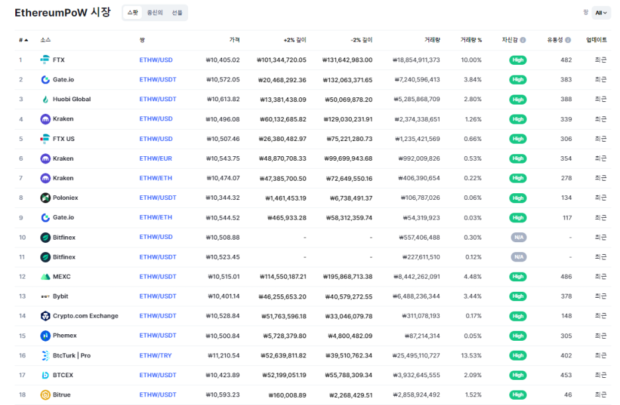Click price ₩10,405.02

click(223, 60)
